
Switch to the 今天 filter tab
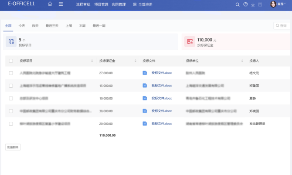click(22, 26)
